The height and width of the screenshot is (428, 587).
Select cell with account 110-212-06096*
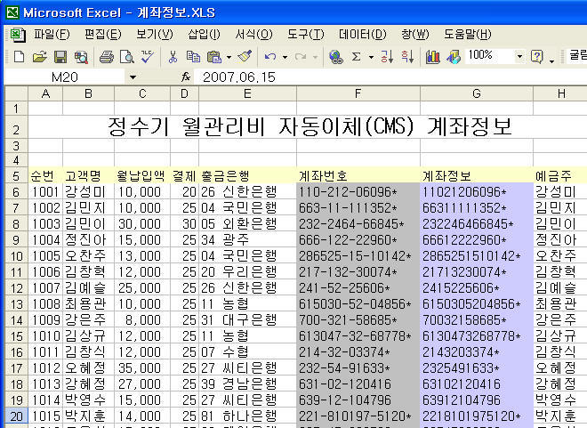point(358,191)
